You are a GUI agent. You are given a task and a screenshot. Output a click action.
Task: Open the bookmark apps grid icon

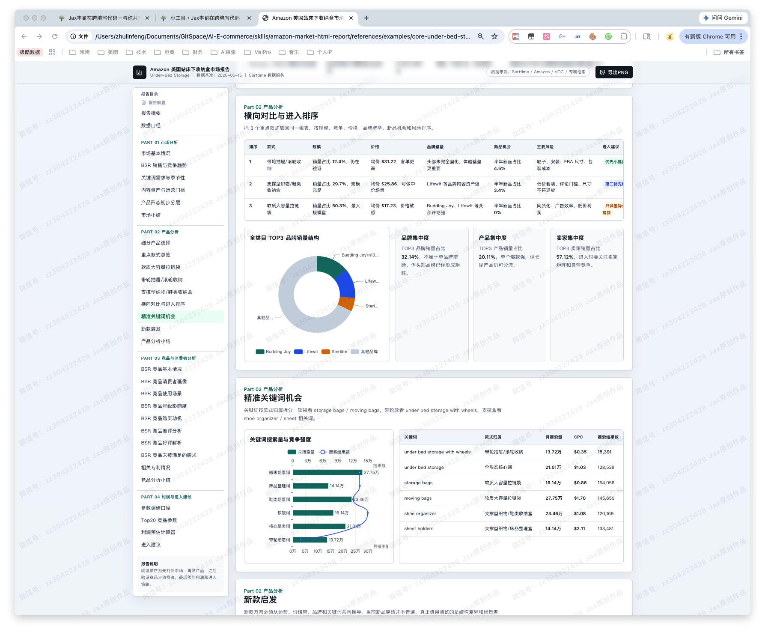click(52, 52)
